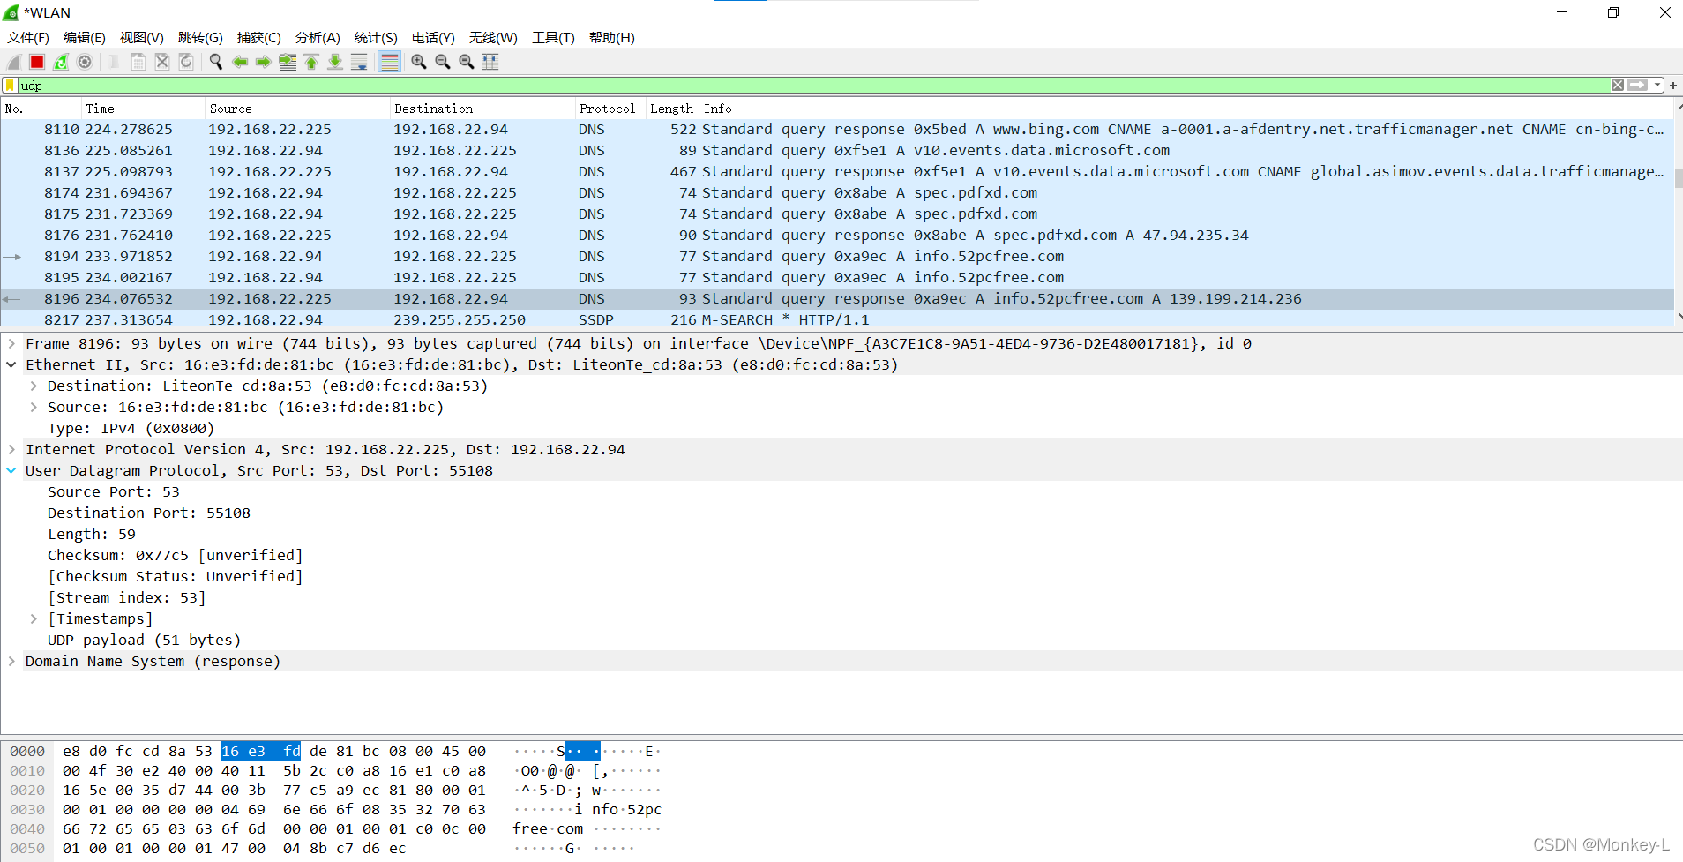Sort packets by Length column header

coord(672,109)
